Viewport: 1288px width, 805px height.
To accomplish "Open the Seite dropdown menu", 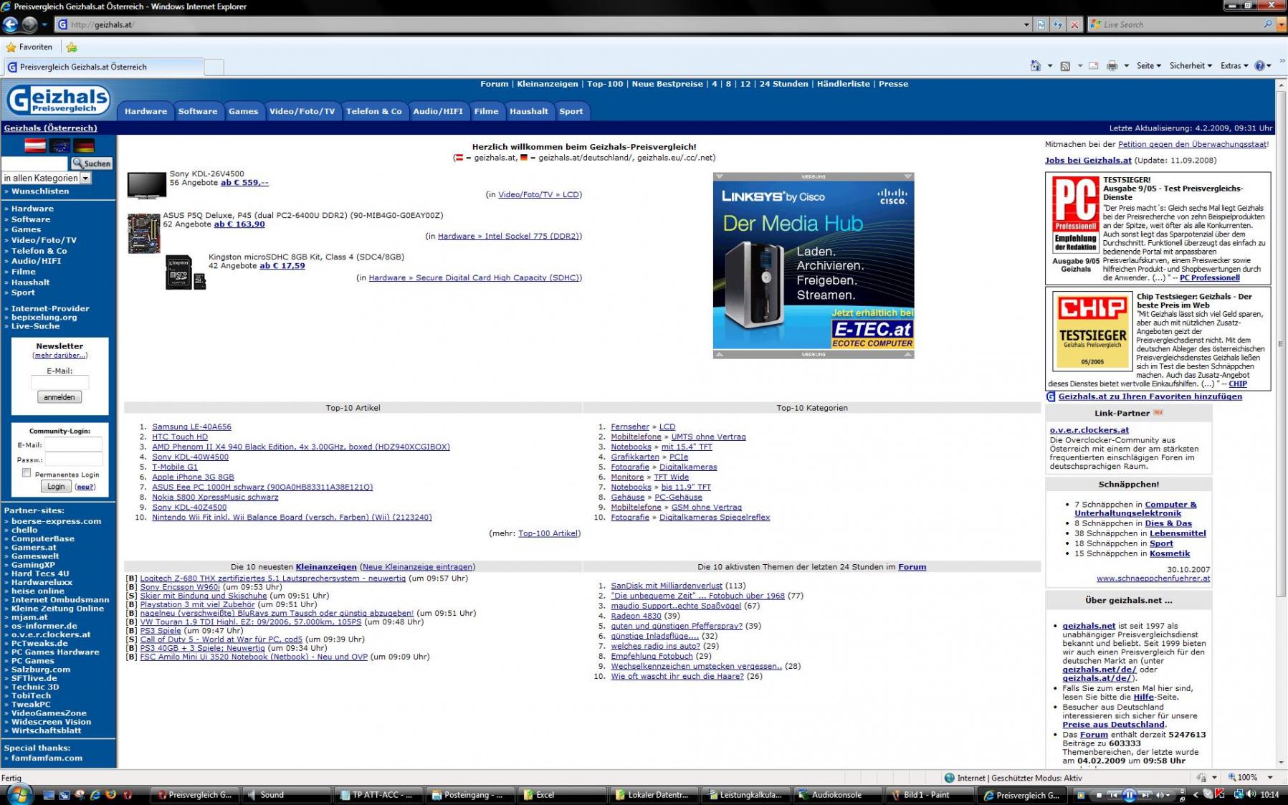I will coord(1148,66).
